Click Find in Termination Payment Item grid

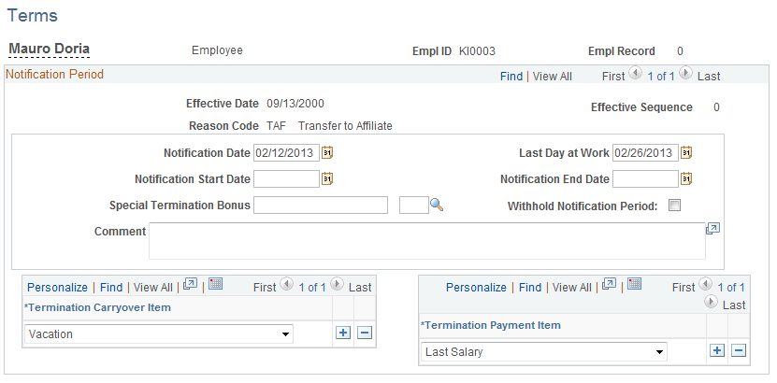click(530, 288)
